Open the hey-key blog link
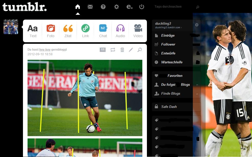This screenshot has height=157, width=252. tap(45, 50)
